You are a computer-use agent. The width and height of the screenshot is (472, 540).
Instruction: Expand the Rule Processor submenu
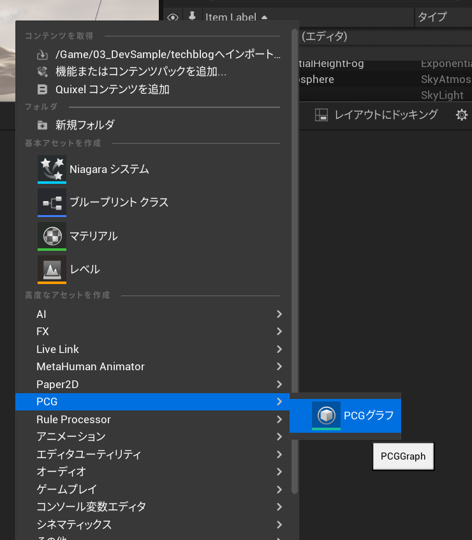152,419
